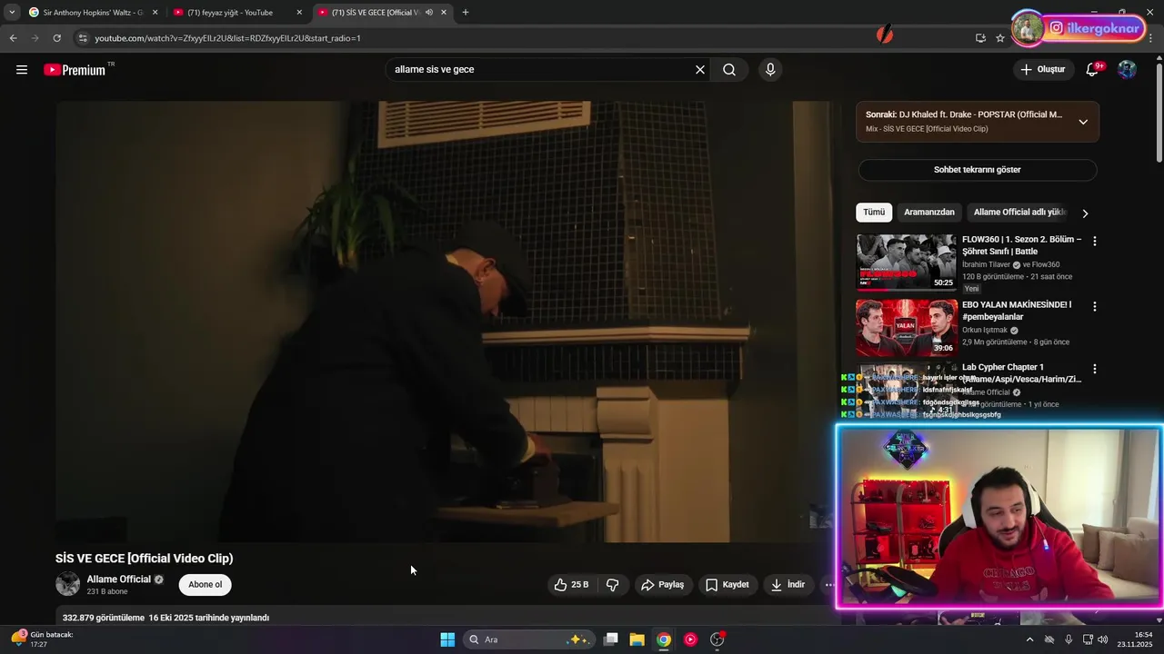This screenshot has width=1164, height=654.
Task: Show hidden system tray icons
Action: coord(1029,639)
